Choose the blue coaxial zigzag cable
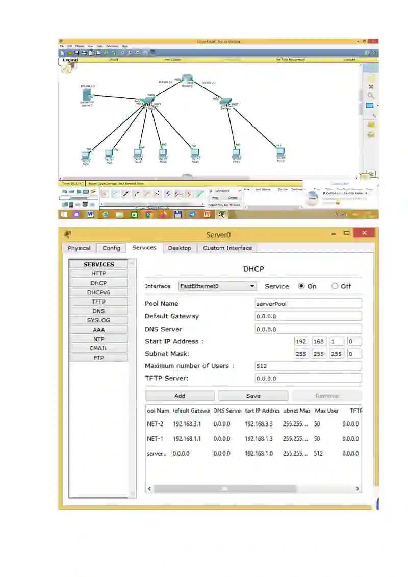This screenshot has width=408, height=577. click(x=168, y=194)
